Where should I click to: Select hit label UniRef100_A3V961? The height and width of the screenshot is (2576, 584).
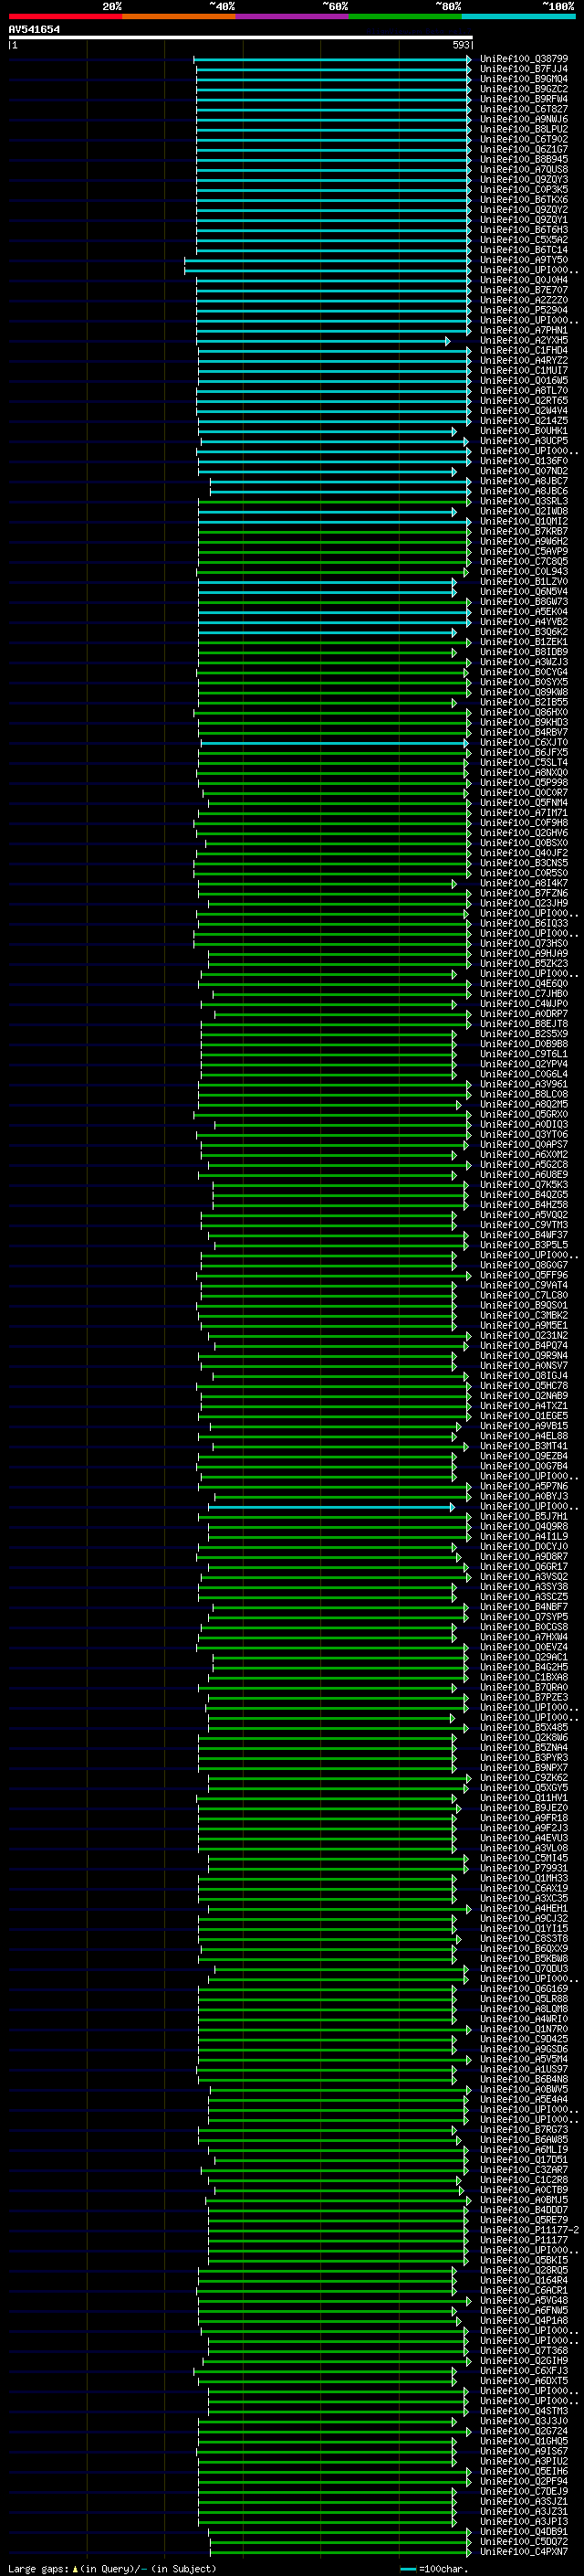524,1084
